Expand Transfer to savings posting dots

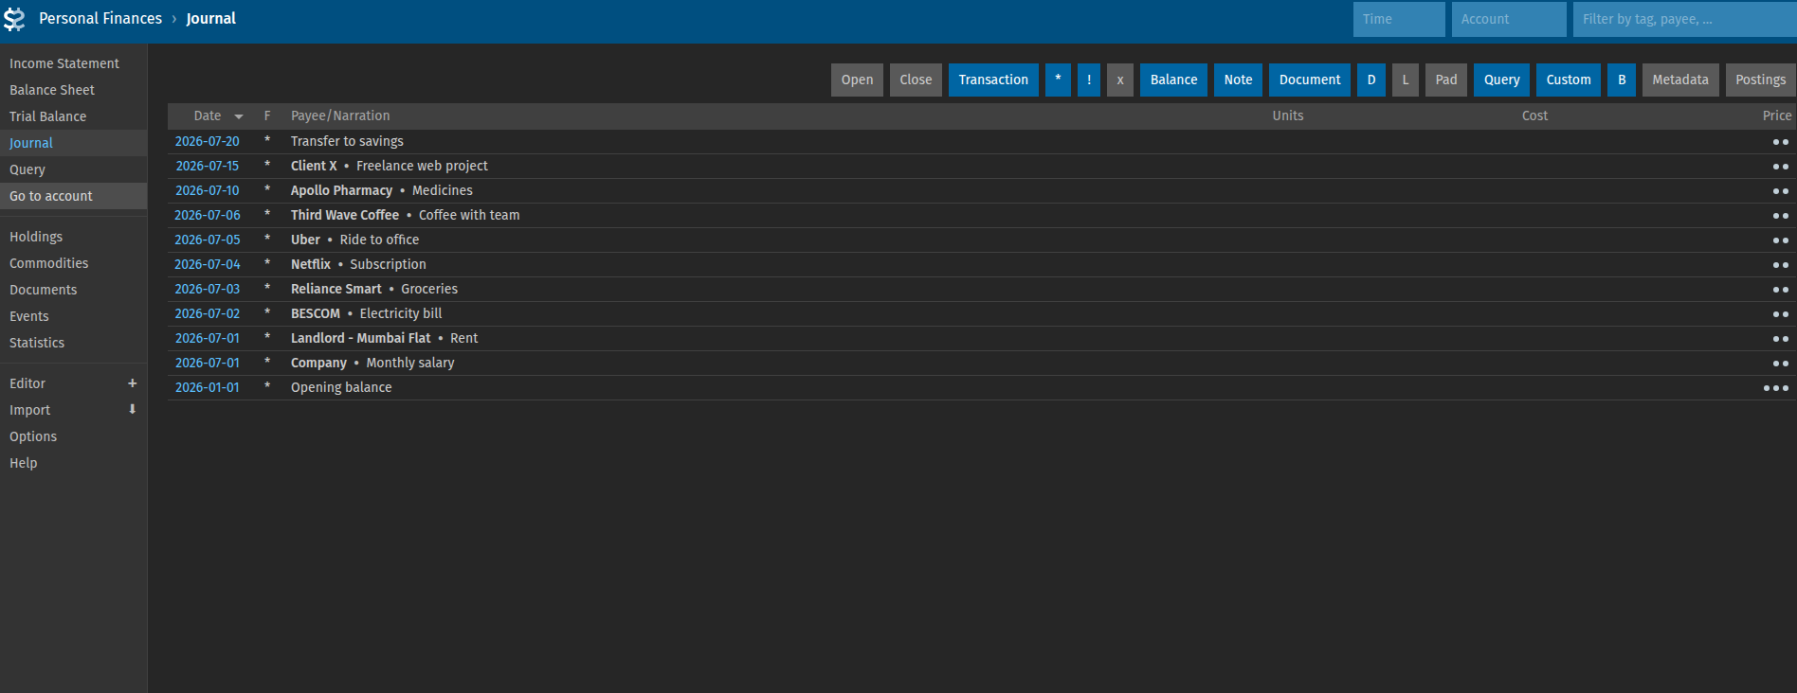(x=1780, y=142)
